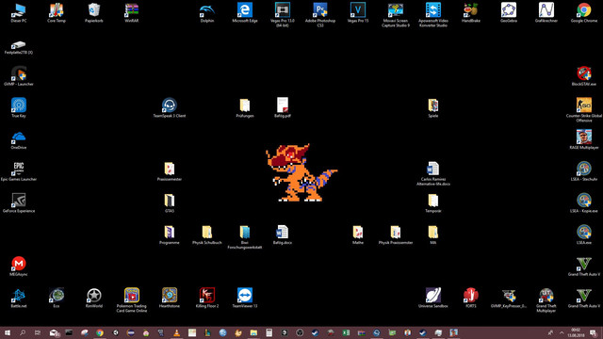
Task: Open the Bafög.pdf file
Action: [x=283, y=107]
